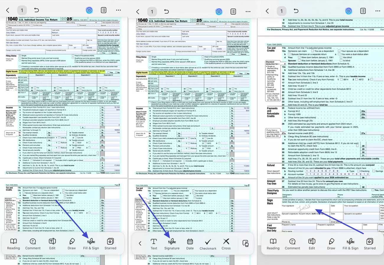Open the page thumbnails panel

103,11
